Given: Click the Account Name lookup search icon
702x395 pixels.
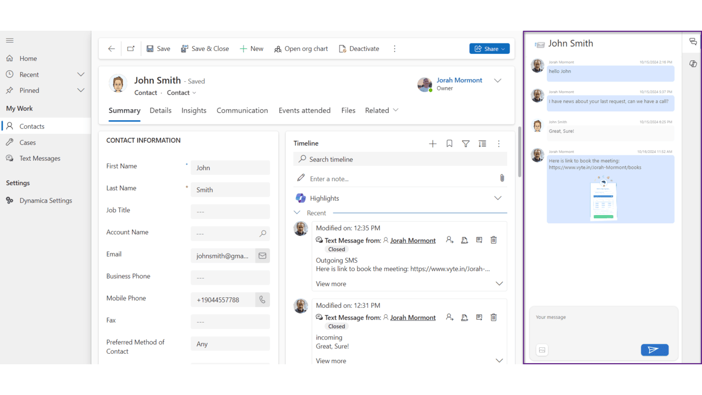Looking at the screenshot, I should click(263, 234).
